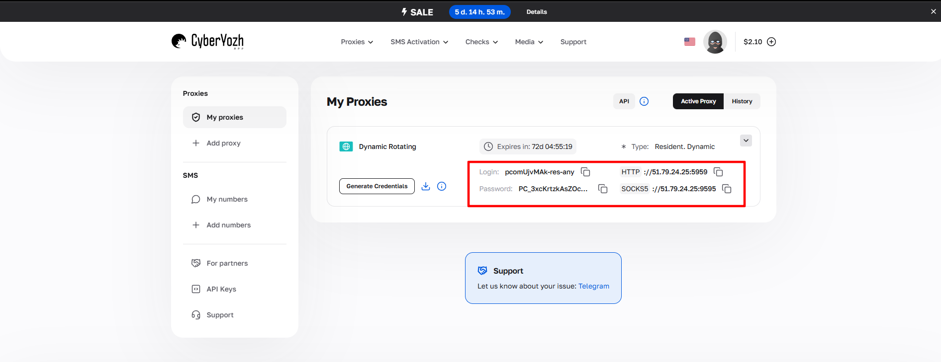Open Support in the top navigation
Viewport: 941px width, 362px height.
(573, 42)
